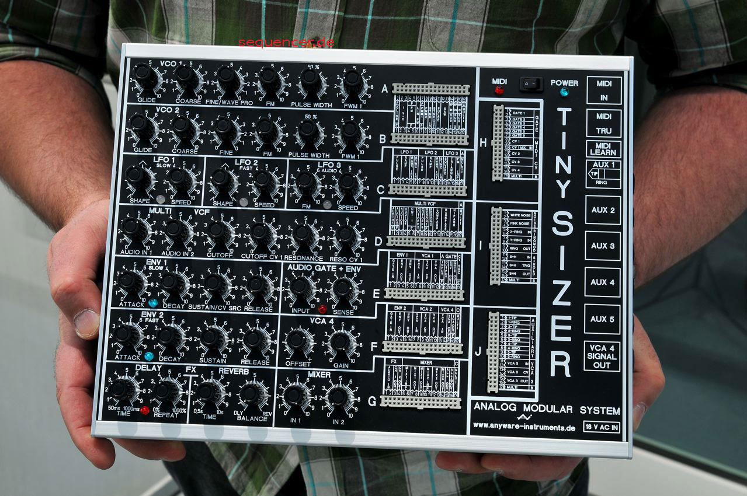Flip the black power rocker switch
747x496 pixels.
tap(531, 84)
